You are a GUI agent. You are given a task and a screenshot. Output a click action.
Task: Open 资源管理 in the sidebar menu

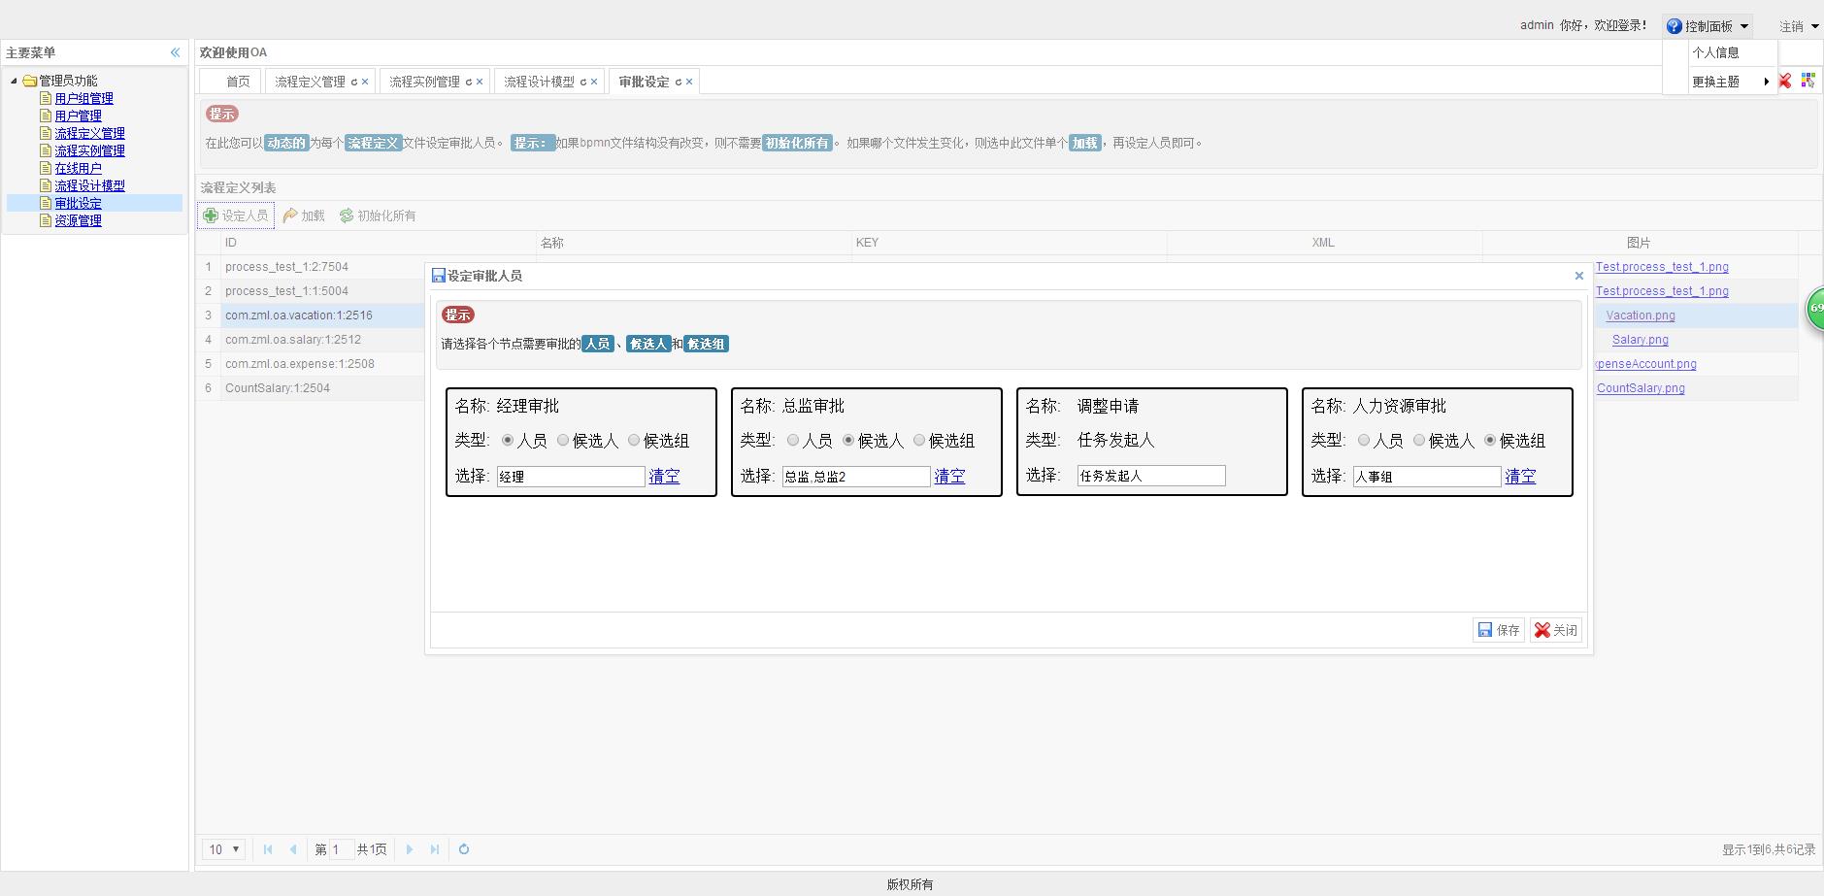(x=78, y=220)
